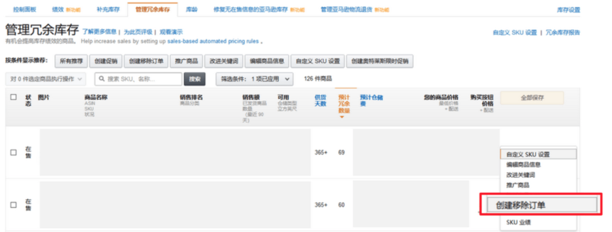Open the 冗余库存报告 link
The width and height of the screenshot is (612, 232).
click(563, 33)
